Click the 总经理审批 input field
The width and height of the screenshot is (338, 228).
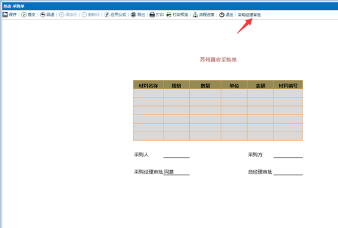pos(288,172)
